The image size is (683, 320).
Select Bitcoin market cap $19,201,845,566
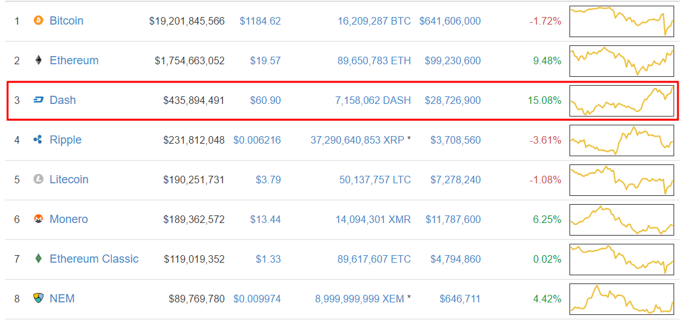pyautogui.click(x=187, y=21)
